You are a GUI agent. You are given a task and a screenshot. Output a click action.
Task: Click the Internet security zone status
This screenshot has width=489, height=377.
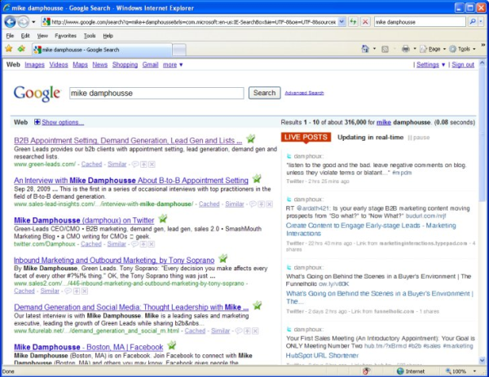pyautogui.click(x=411, y=371)
